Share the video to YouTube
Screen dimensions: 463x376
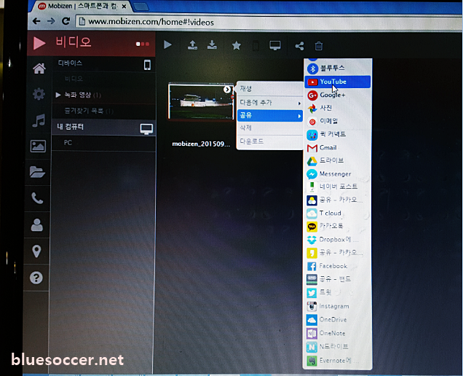(338, 82)
